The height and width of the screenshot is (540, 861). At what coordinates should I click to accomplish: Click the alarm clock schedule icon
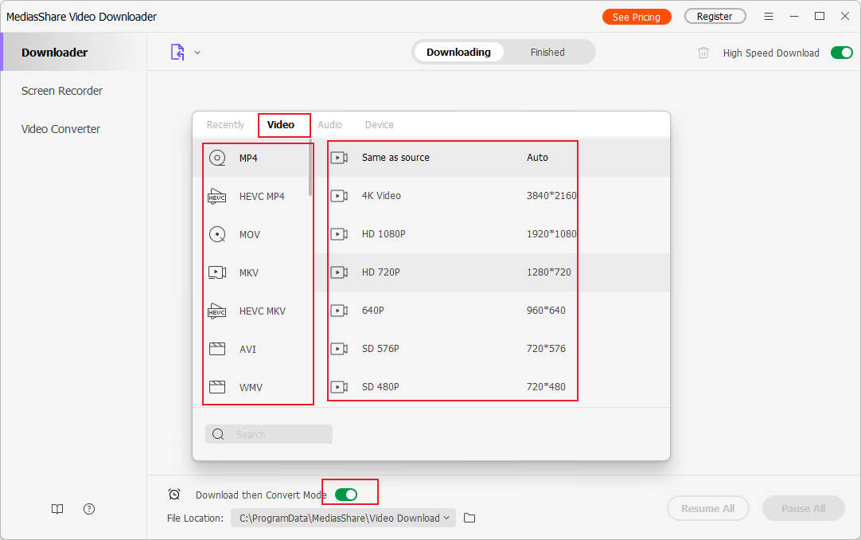click(174, 494)
